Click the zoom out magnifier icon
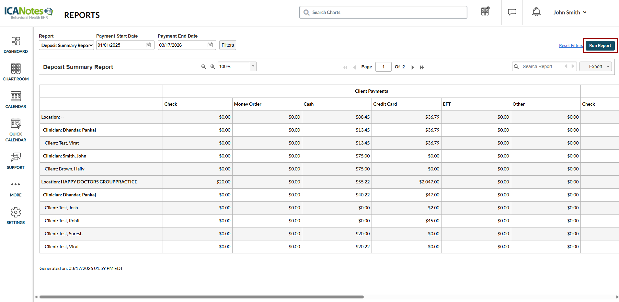Screen dimensions: 619x302 pos(203,67)
